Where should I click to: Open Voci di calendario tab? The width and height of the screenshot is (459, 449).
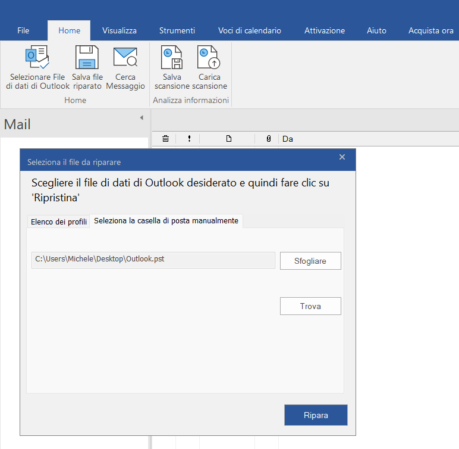(250, 30)
